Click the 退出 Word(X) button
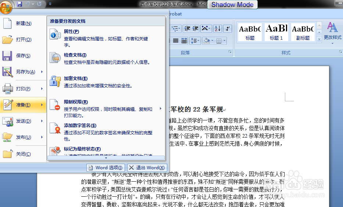Viewport: 343px width, 207px height. pyautogui.click(x=147, y=168)
